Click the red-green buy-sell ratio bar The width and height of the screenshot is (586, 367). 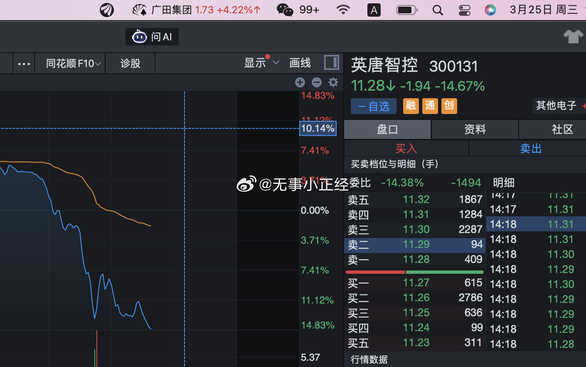tap(414, 271)
